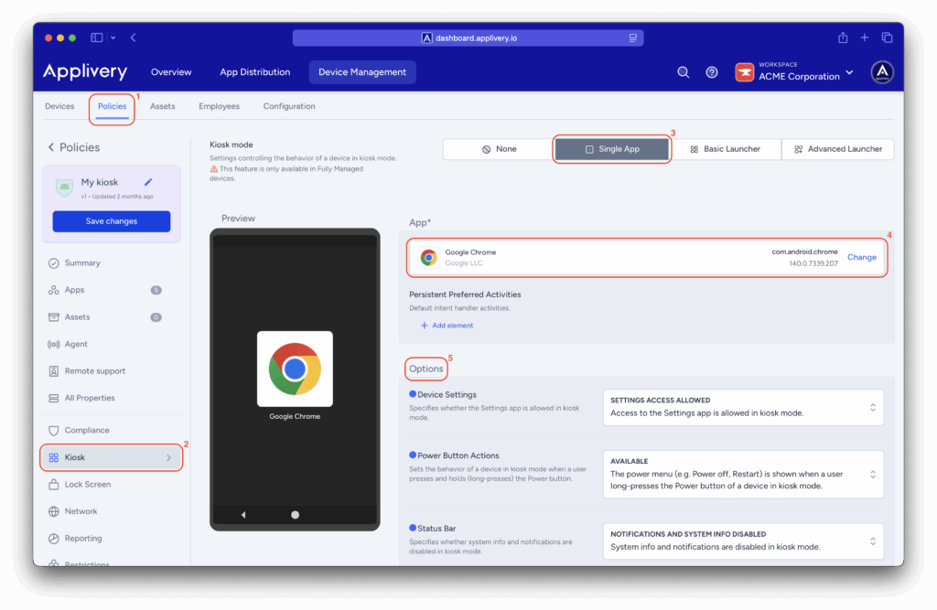Open the Power Button Actions dropdown
This screenshot has height=610, width=937.
click(743, 474)
